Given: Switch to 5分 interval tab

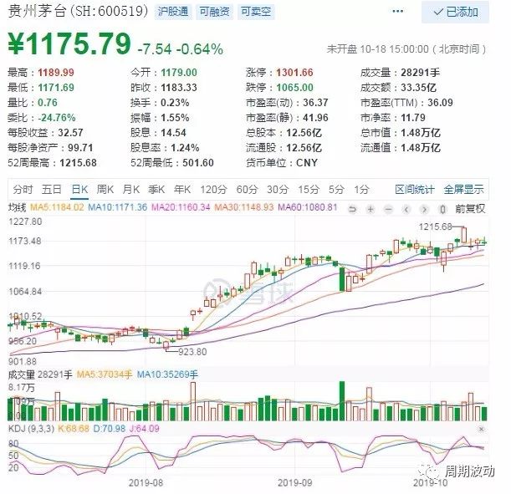Looking at the screenshot, I should point(336,189).
